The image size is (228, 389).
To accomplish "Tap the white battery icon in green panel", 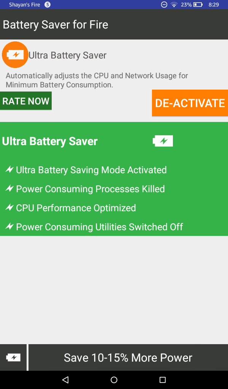I will (163, 141).
